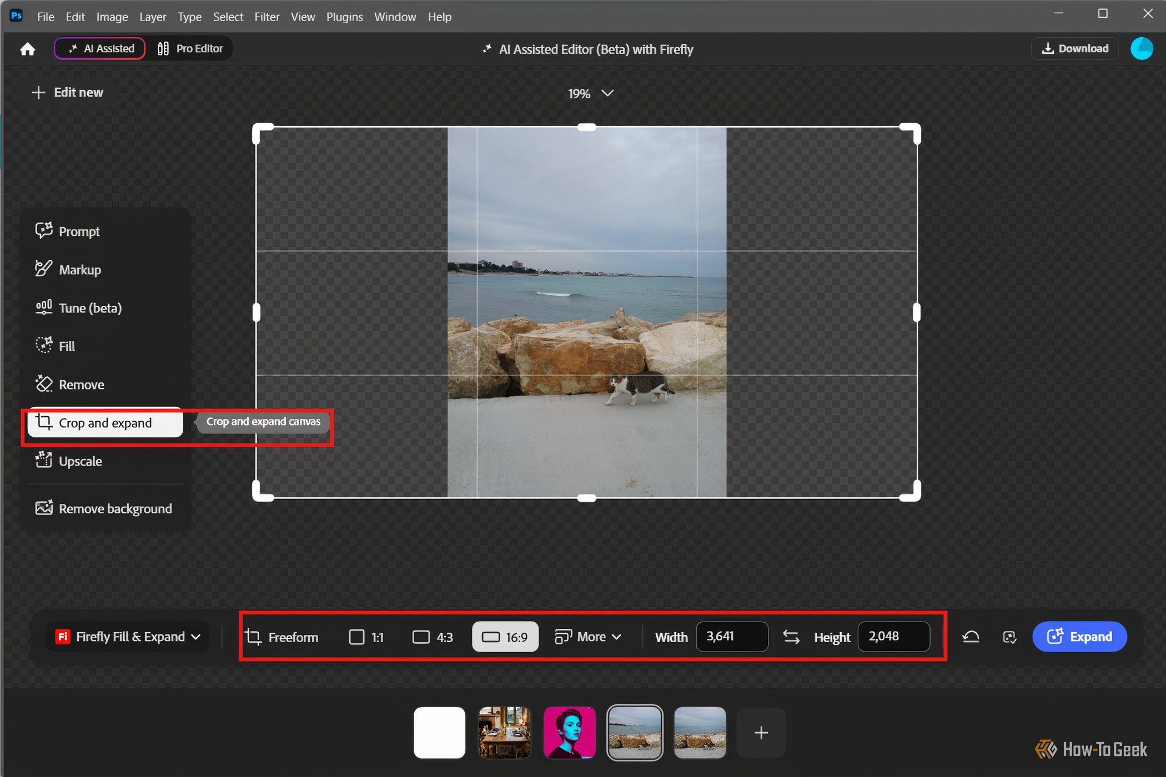Click the Width input field

click(732, 637)
